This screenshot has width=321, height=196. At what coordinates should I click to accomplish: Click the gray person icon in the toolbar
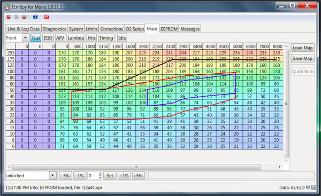17,17
